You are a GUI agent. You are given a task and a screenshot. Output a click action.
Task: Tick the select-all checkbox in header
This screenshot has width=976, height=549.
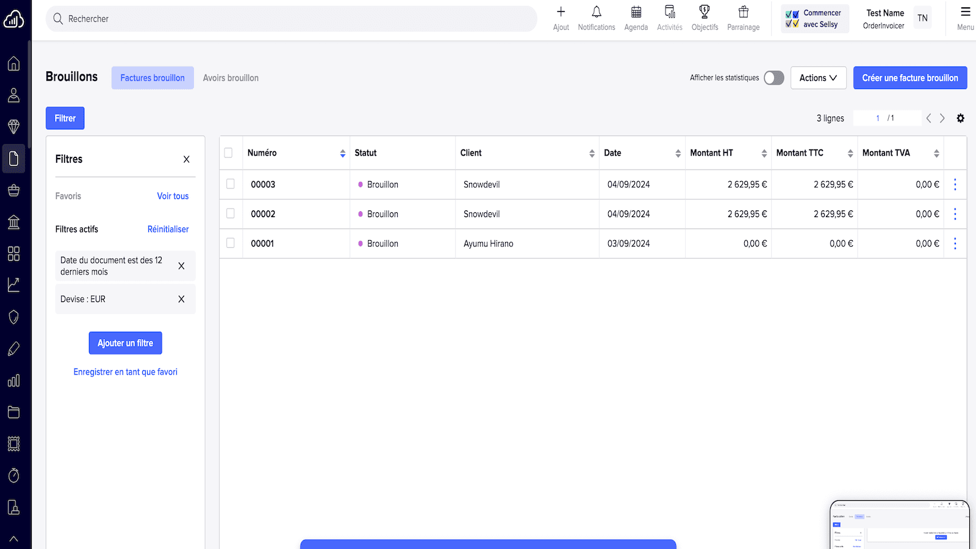[228, 153]
